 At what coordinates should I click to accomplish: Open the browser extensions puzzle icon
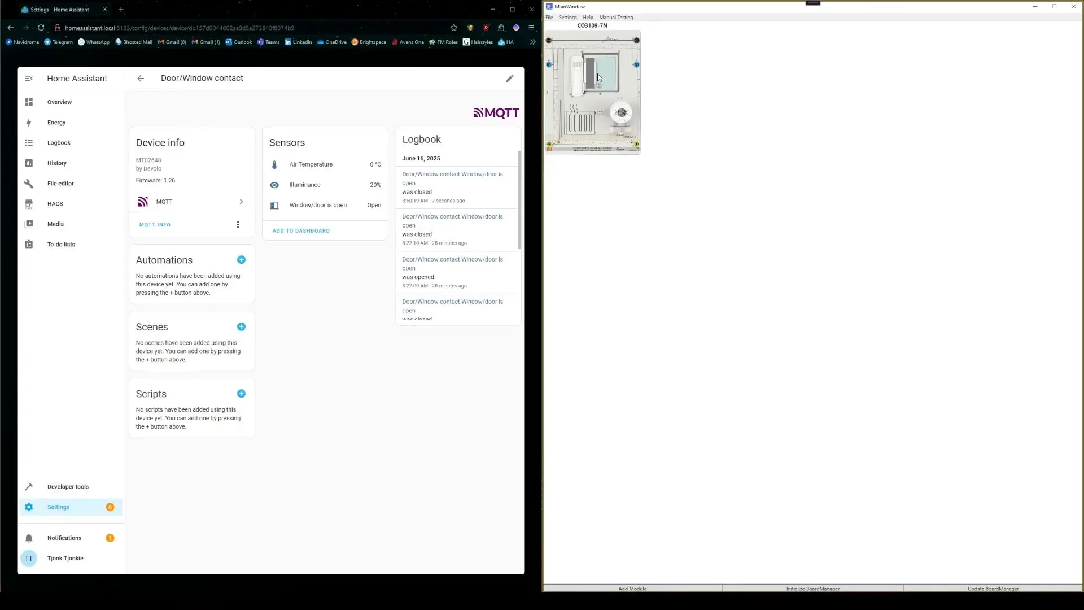point(501,28)
